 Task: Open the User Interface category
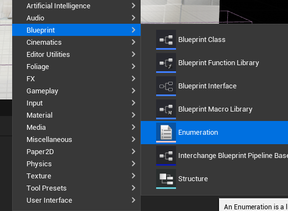click(x=76, y=200)
